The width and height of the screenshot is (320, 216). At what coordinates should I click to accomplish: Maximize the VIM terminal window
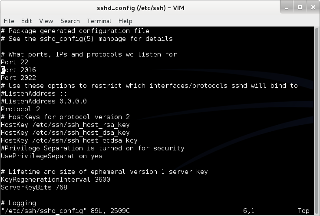(300, 7)
